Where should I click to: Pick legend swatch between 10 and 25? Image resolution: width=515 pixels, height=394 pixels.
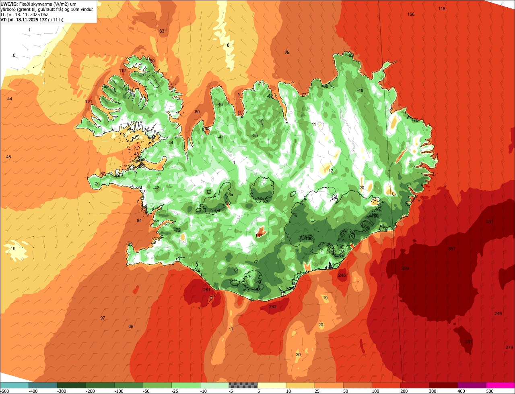pyautogui.click(x=300, y=385)
